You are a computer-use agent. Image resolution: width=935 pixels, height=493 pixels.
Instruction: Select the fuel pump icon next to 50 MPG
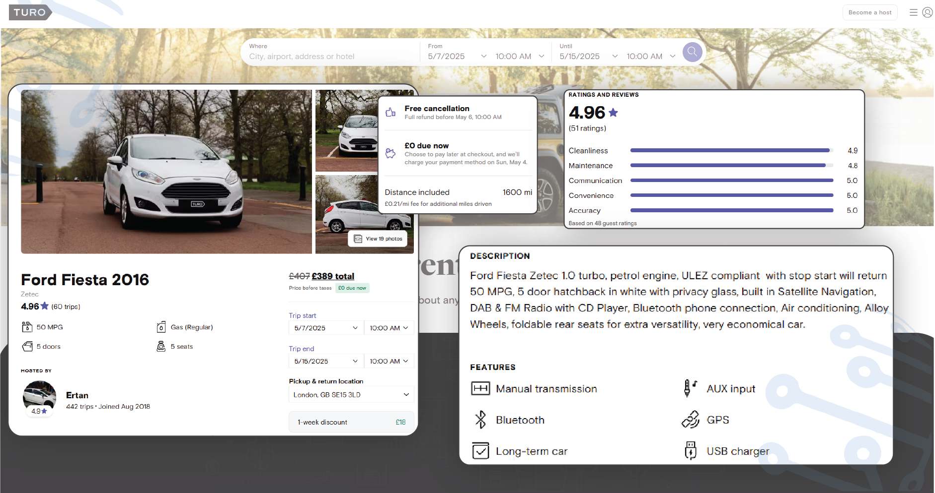click(26, 326)
